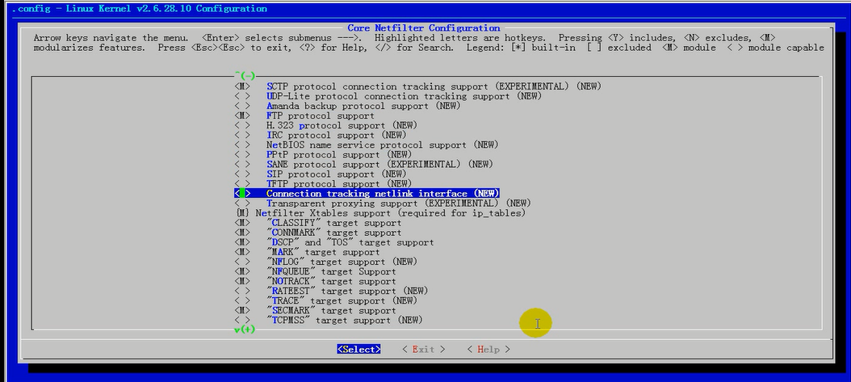
Task: Toggle Transparent proxying support state marker
Action: 242,204
